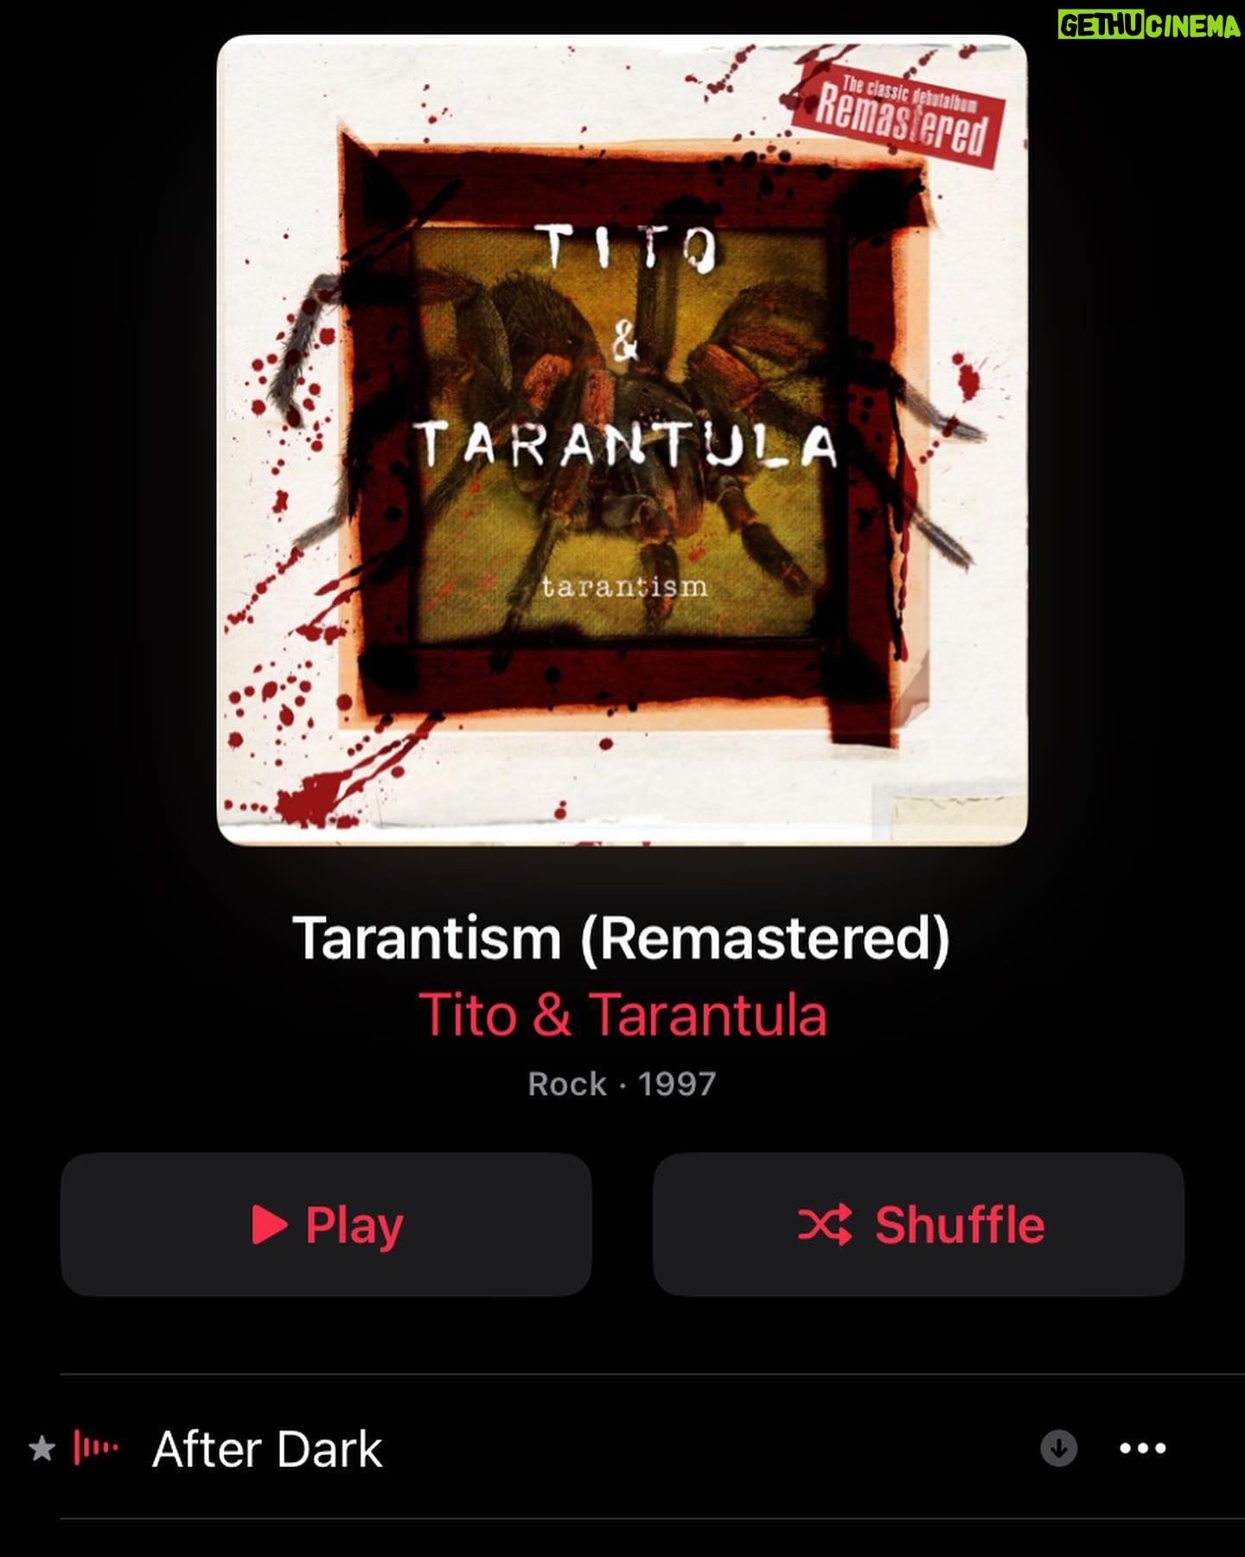The height and width of the screenshot is (1557, 1245).
Task: Toggle the favorite star beside After Dark
Action: [41, 1448]
